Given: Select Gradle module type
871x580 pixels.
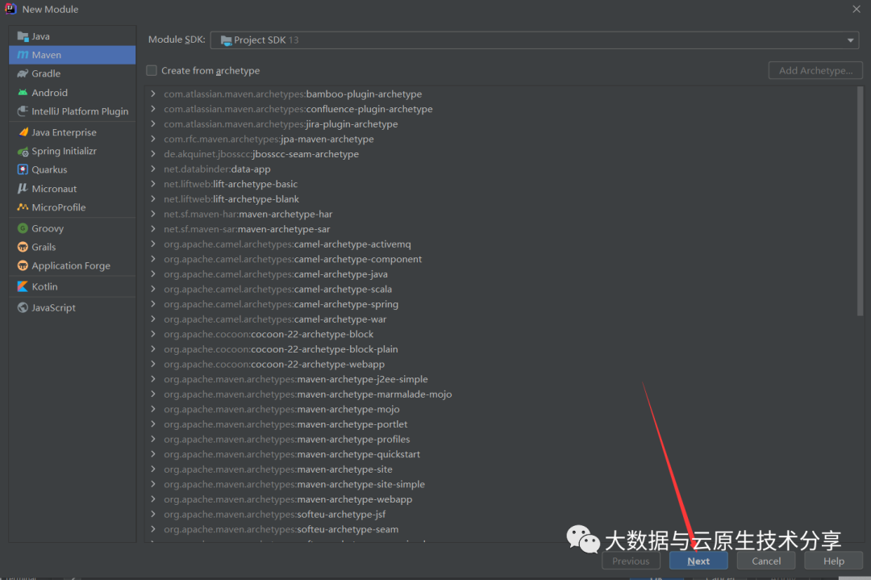Looking at the screenshot, I should [73, 74].
